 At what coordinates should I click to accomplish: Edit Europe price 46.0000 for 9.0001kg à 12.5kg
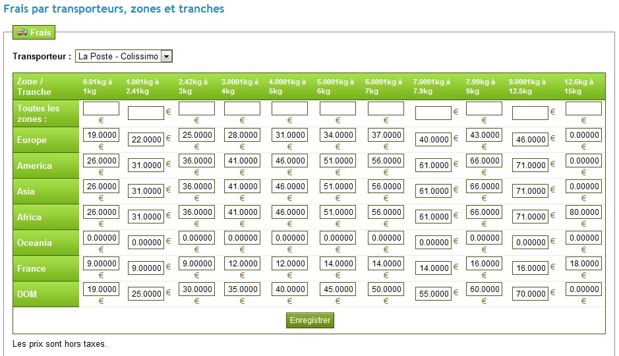coord(530,139)
